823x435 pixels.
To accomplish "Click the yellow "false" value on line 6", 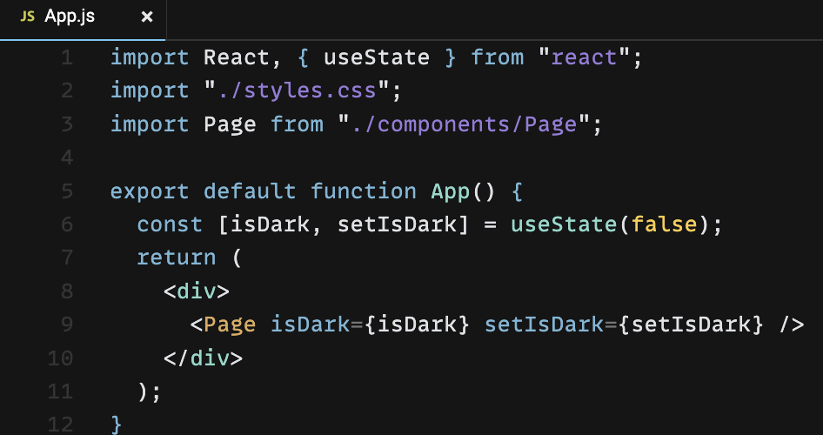I will point(664,224).
